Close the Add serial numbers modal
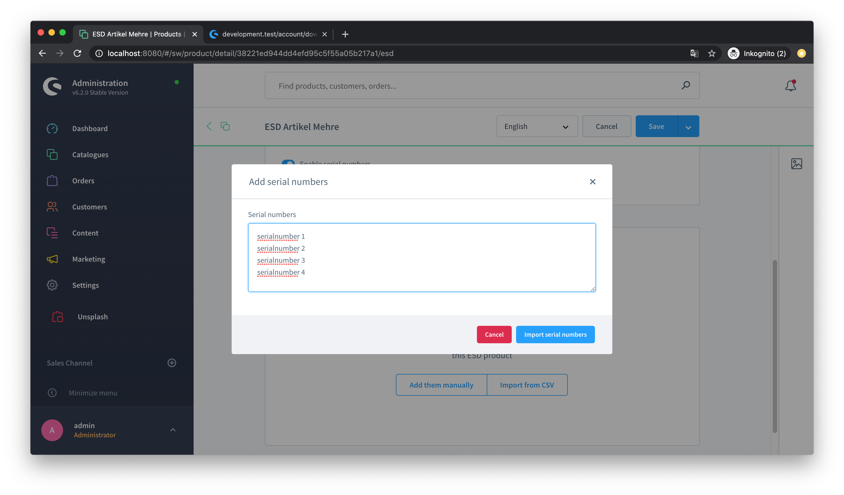Screen dimensions: 844x495 (592, 182)
